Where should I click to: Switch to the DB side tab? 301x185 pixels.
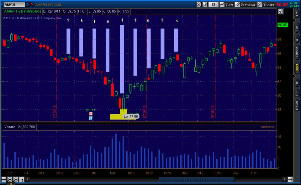297,83
